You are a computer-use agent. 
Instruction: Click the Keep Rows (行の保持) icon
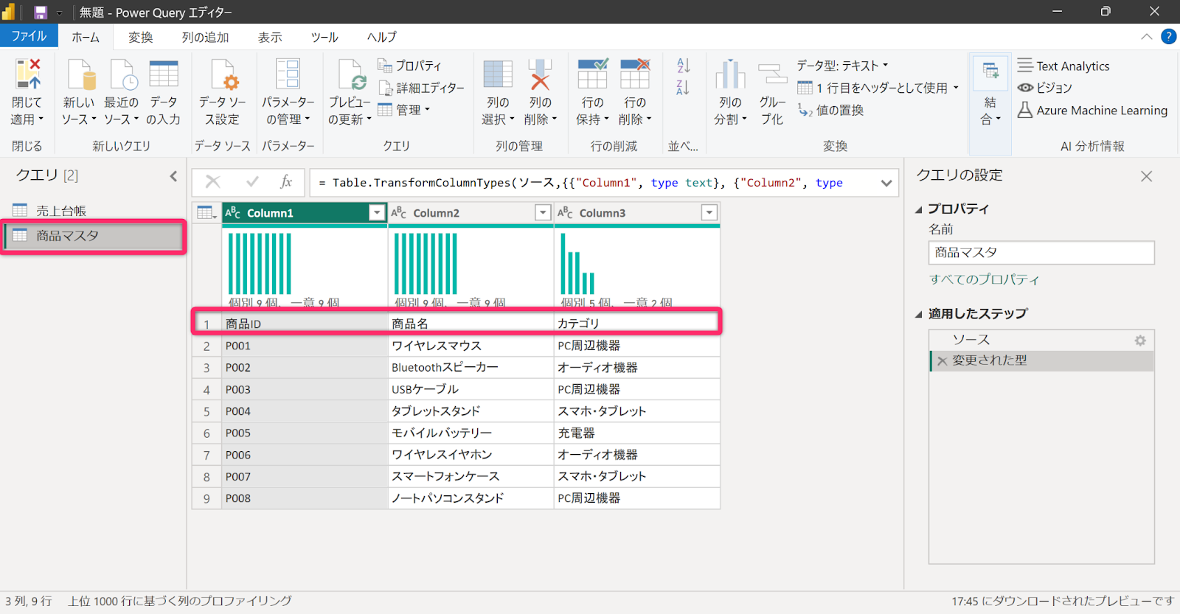[593, 74]
